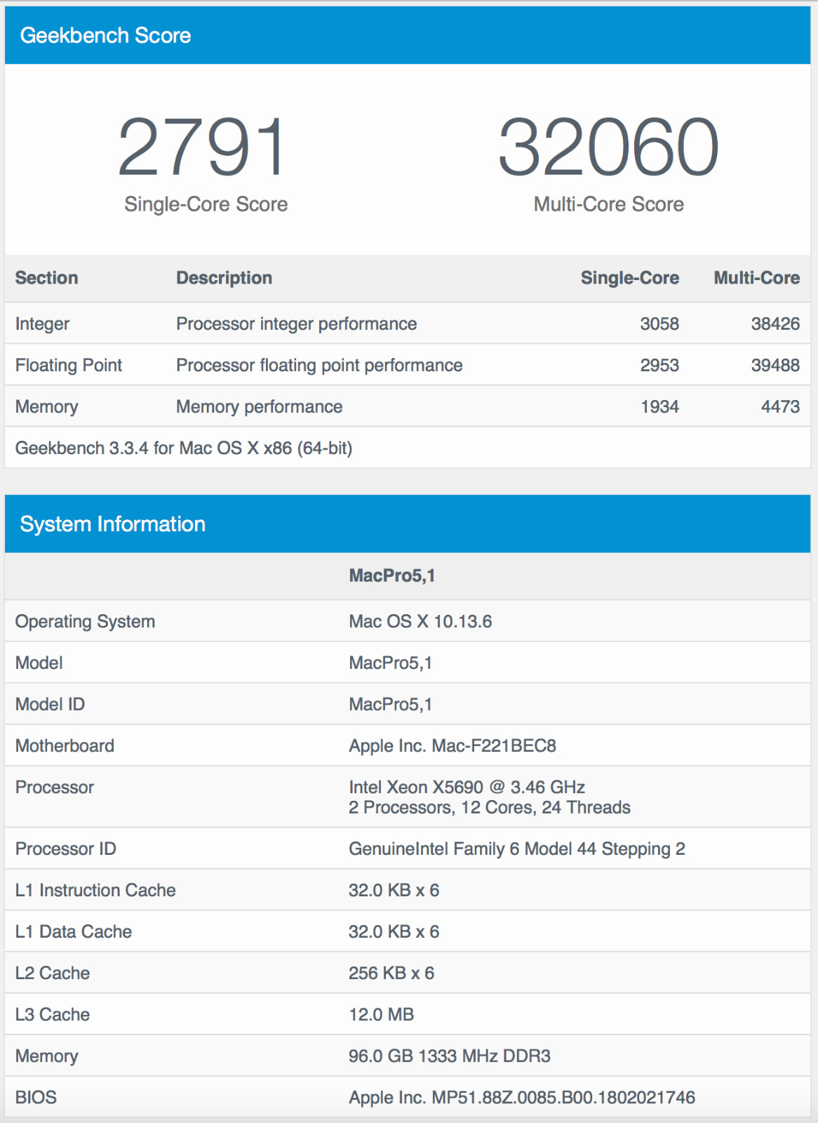Click the 'System Information' header title

(112, 524)
